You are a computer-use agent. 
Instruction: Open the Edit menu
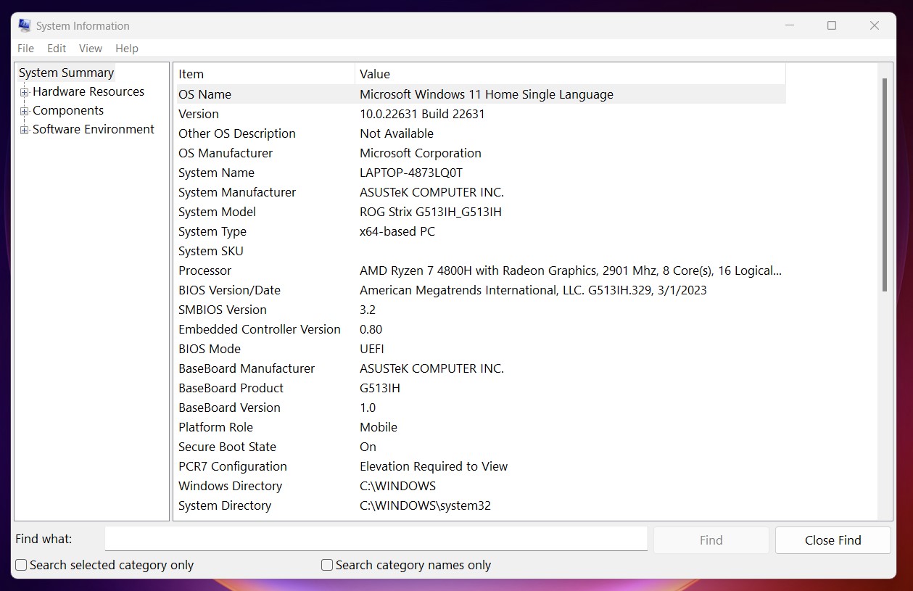57,49
